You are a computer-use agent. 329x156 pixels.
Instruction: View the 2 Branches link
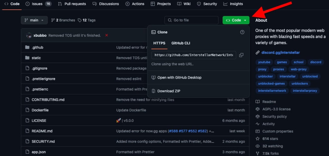pyautogui.click(x=63, y=20)
